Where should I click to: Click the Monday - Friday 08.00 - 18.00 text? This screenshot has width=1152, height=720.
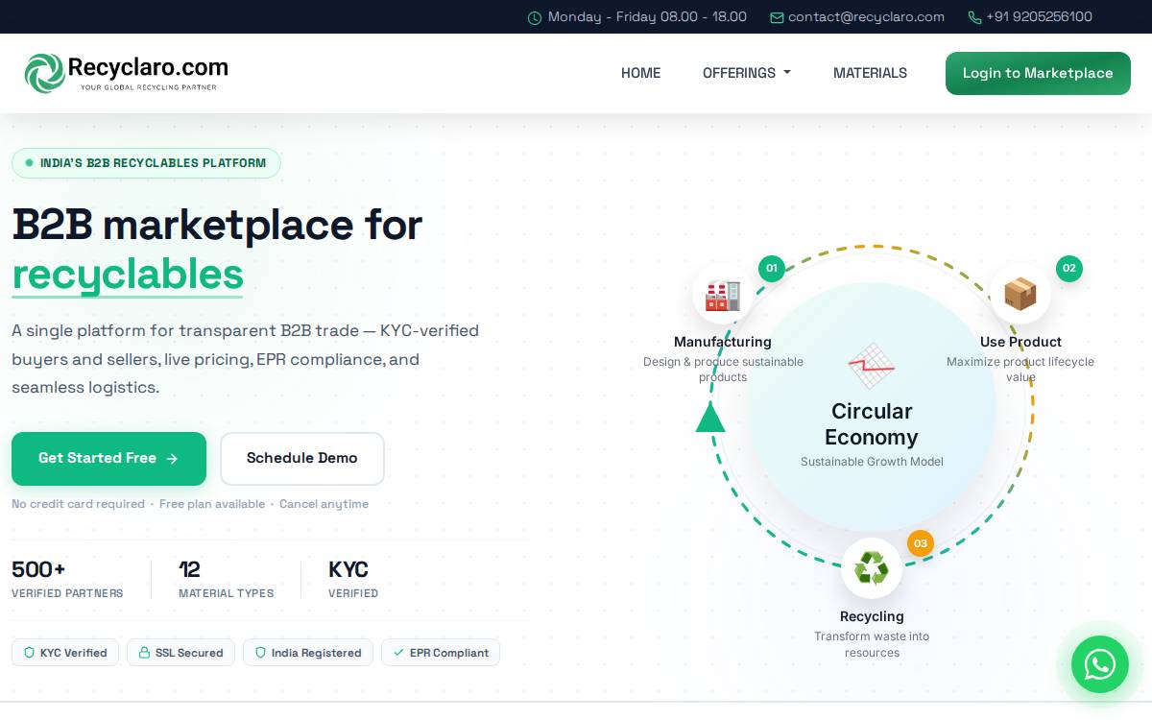[647, 17]
